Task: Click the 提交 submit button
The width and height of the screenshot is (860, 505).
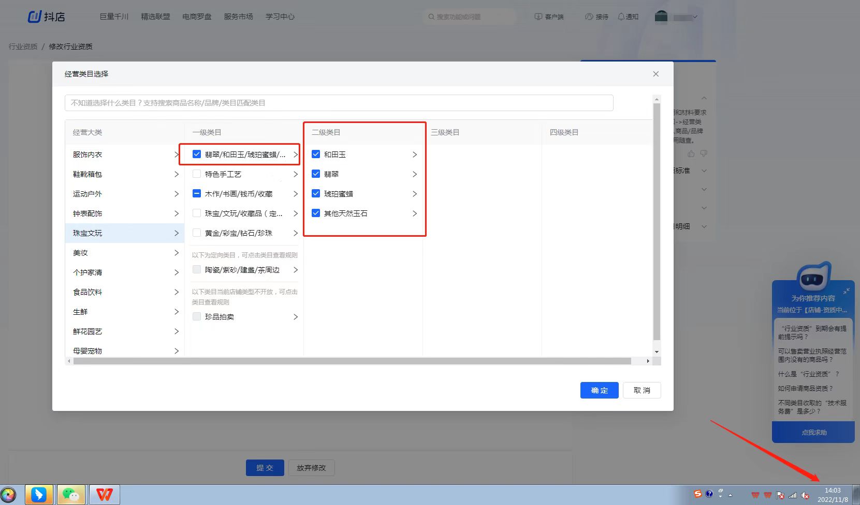Action: point(265,468)
